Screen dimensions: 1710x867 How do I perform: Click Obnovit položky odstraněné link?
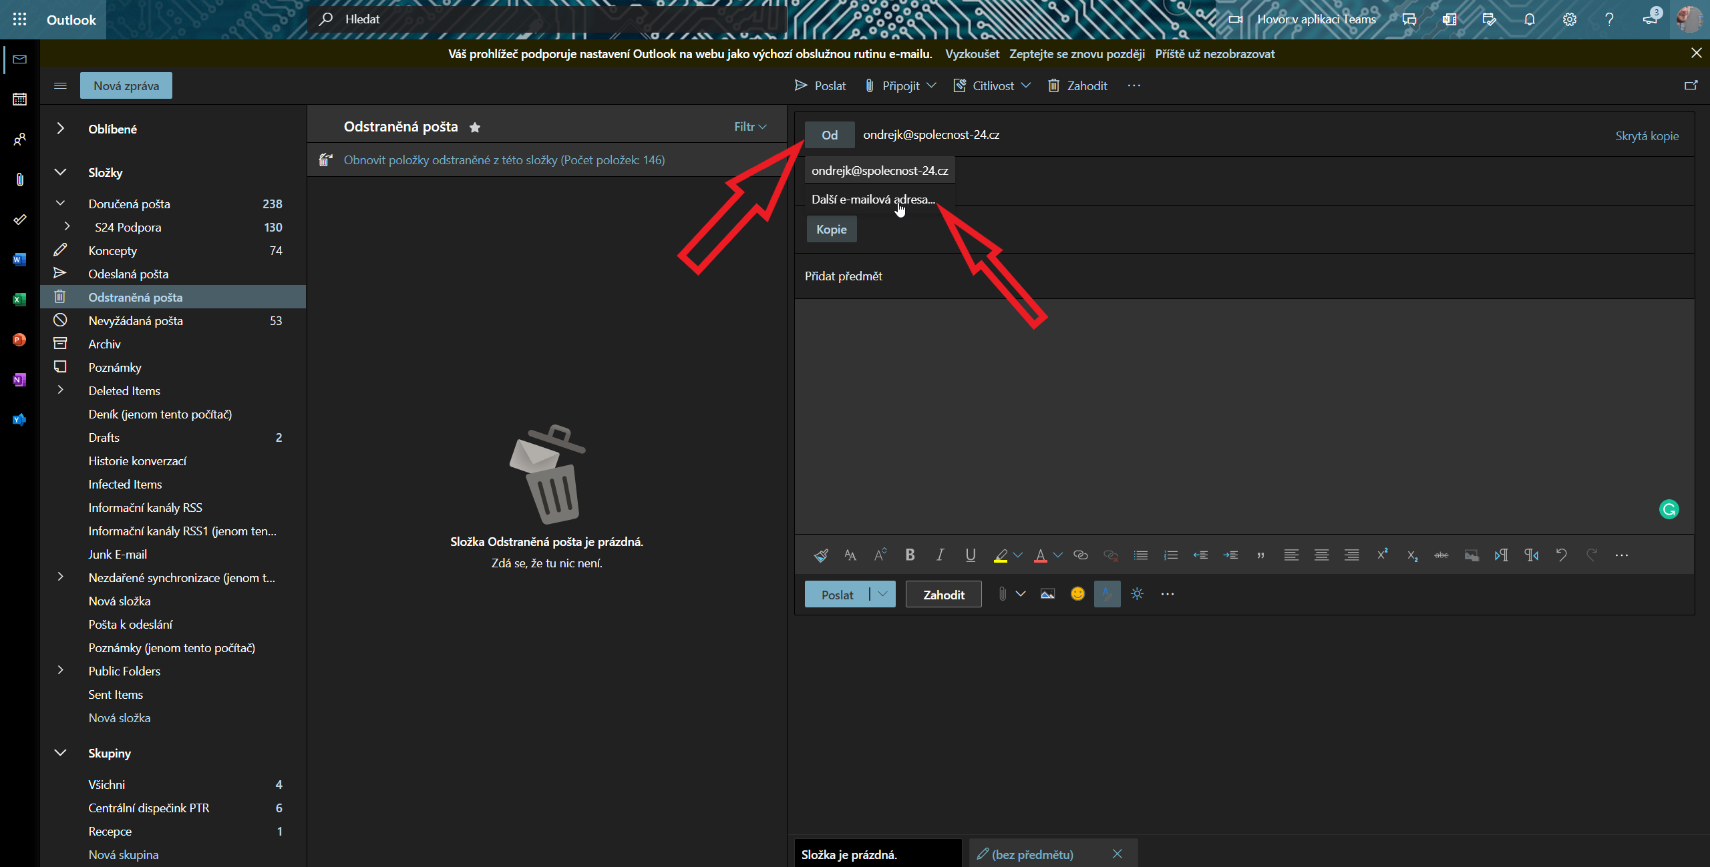[x=504, y=160]
